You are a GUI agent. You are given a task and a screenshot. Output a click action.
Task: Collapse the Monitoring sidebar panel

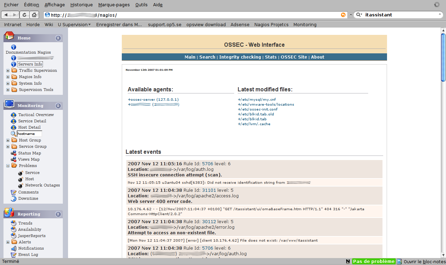[58, 106]
